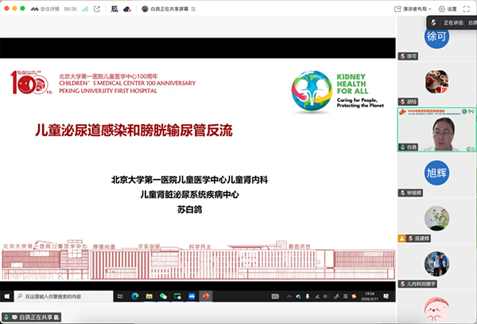
Task: Open Windows notification center icon
Action: (386, 296)
